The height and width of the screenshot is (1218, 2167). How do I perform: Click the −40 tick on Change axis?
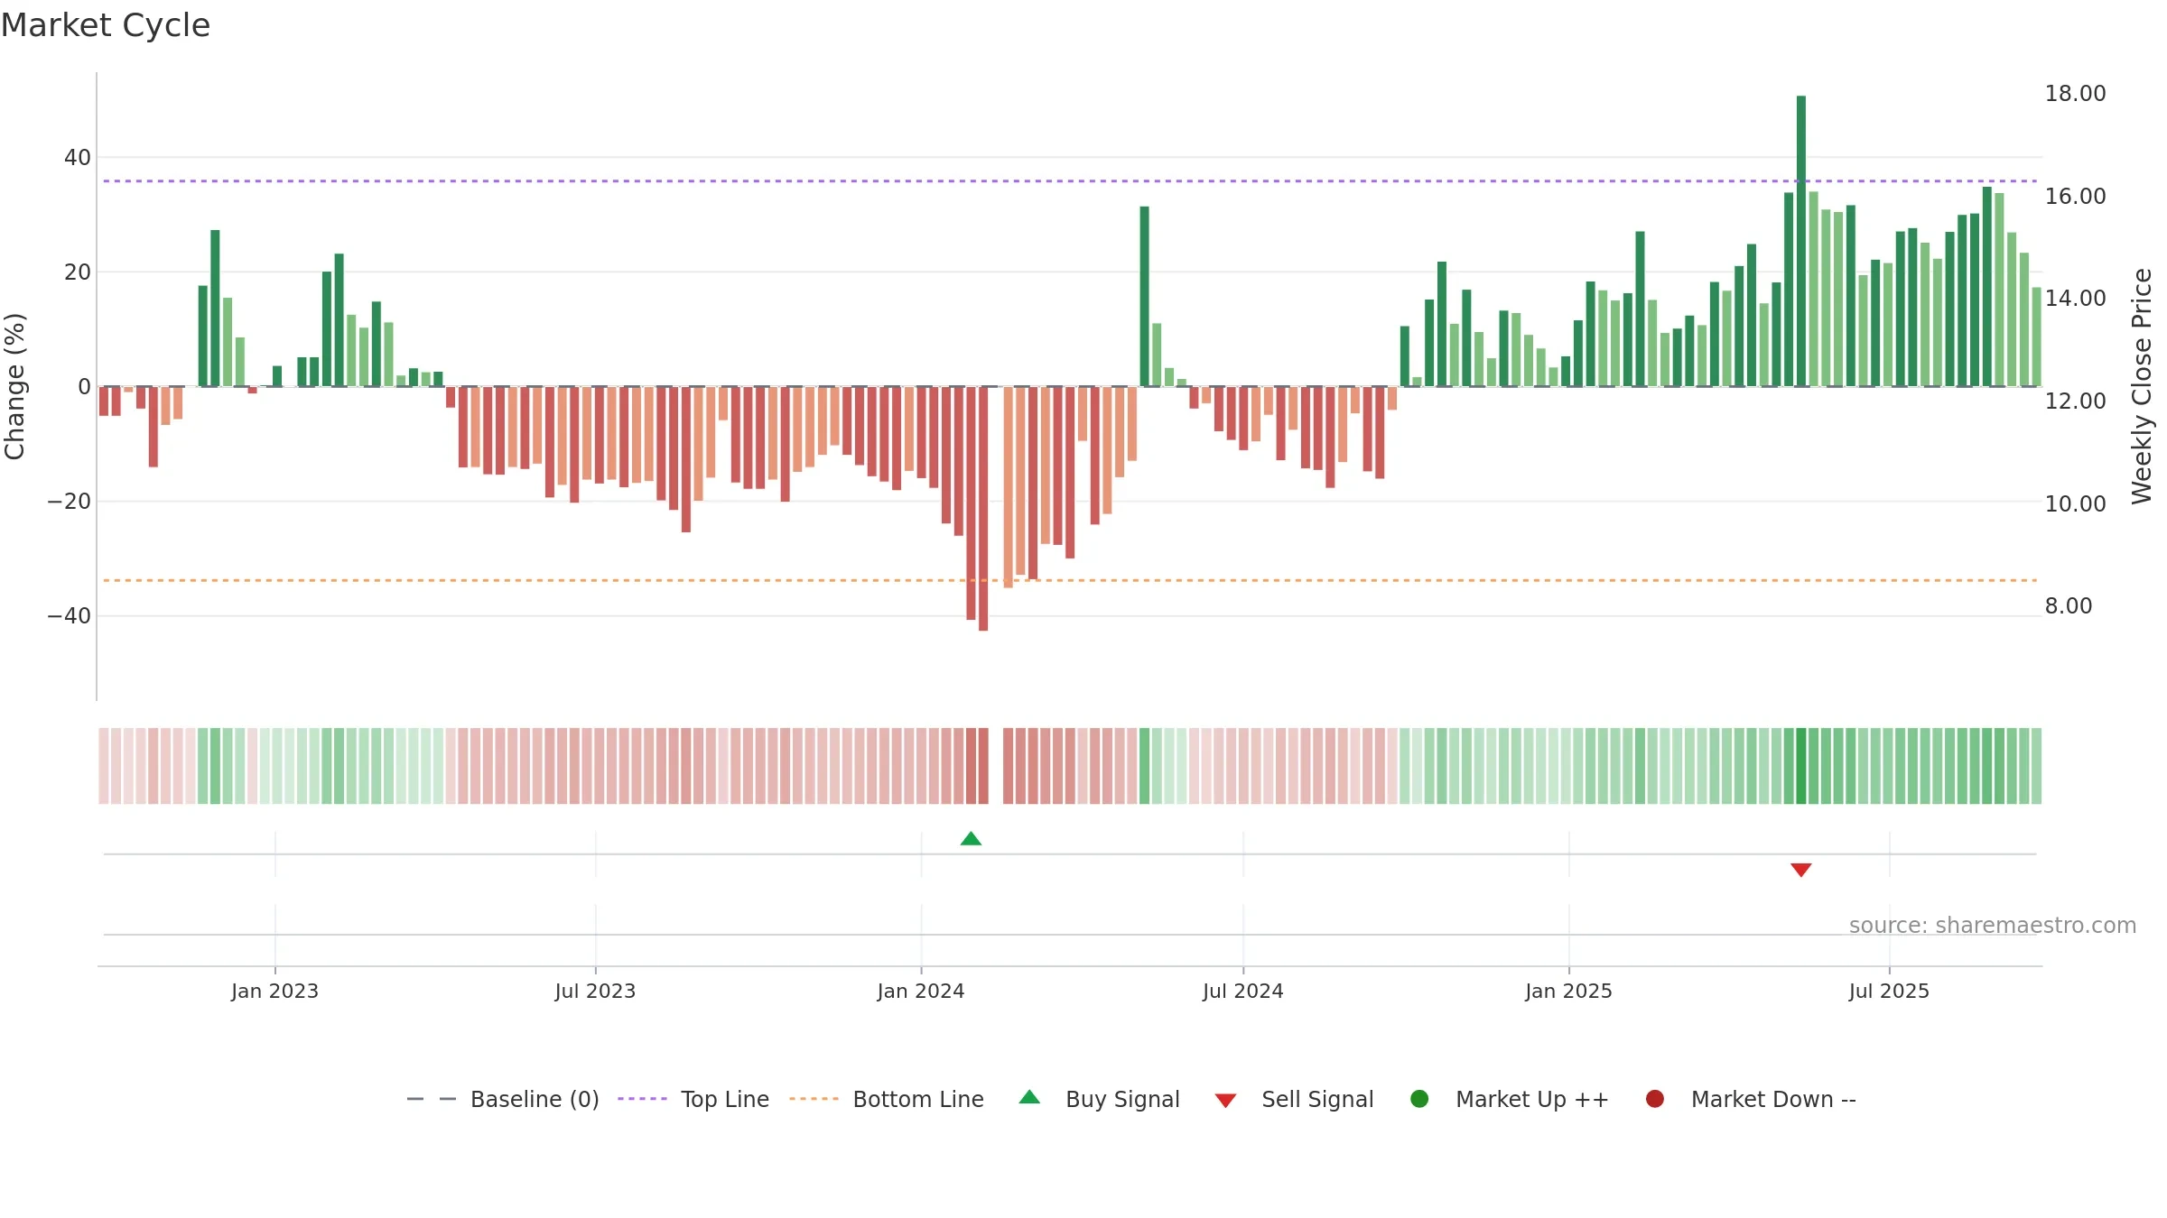(70, 615)
